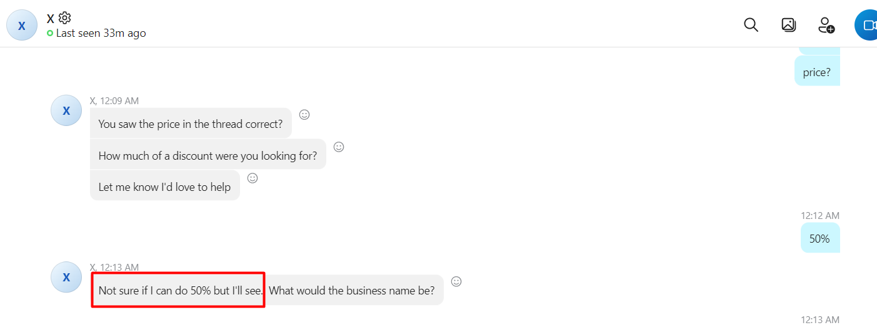Click X's avatar beside 12:13 AM message
Screen dimensions: 877x325
click(x=66, y=277)
